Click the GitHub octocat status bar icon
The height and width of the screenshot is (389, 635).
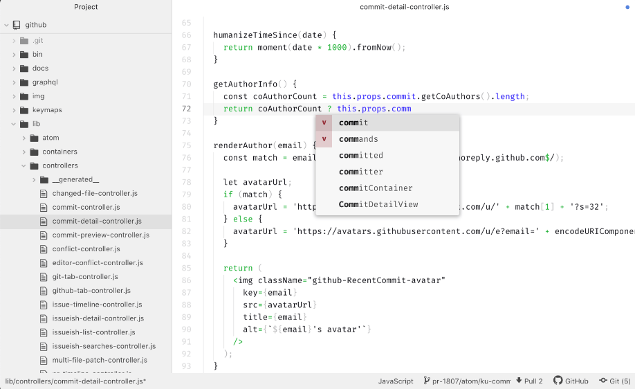558,381
